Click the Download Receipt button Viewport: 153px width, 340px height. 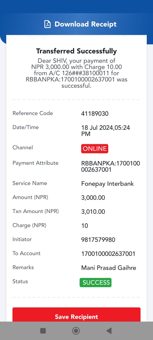click(80, 24)
